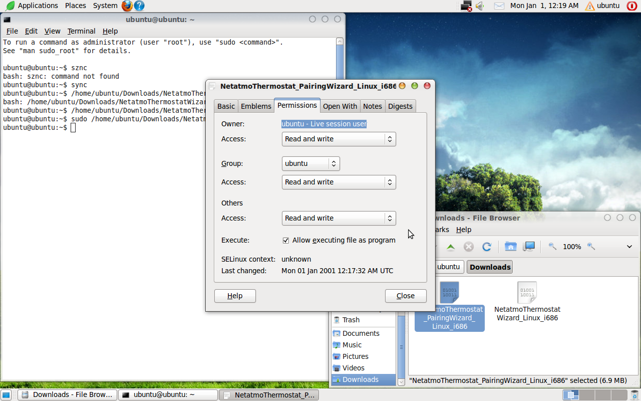Click the Reload icon in File Browser toolbar

486,247
